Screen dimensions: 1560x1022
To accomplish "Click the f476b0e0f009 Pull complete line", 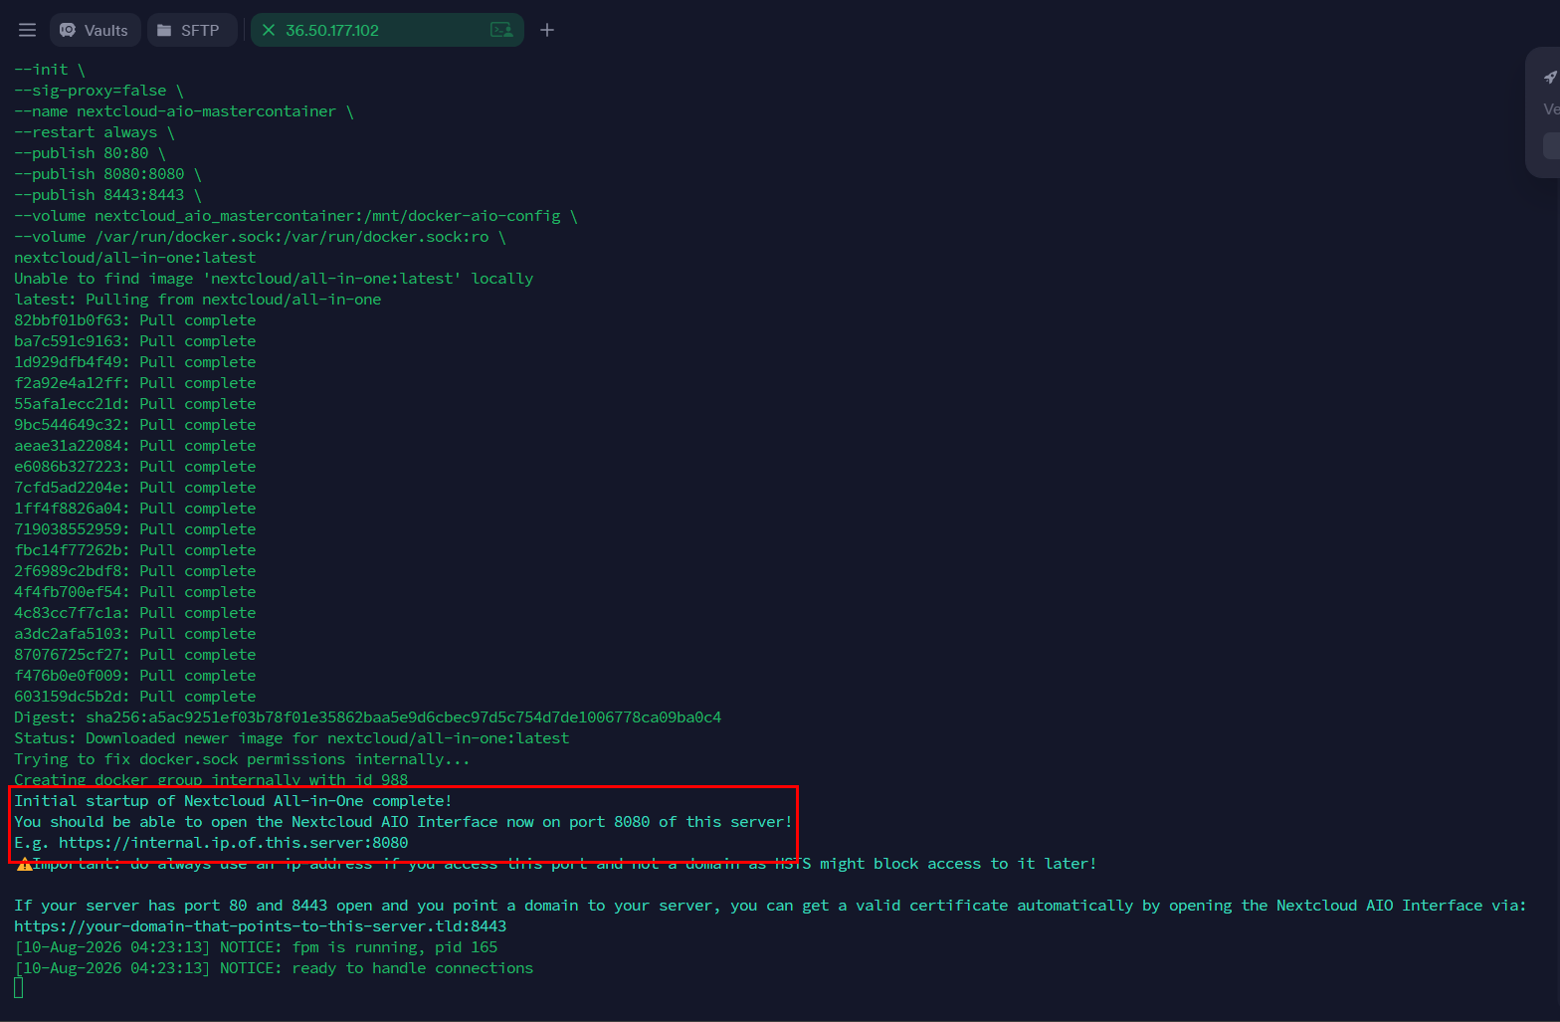I will pyautogui.click(x=134, y=676).
